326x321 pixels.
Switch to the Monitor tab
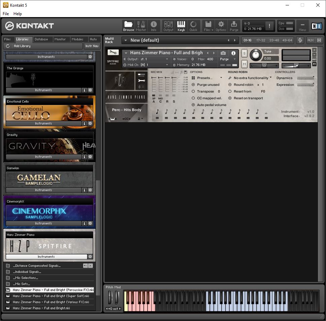tap(60, 39)
